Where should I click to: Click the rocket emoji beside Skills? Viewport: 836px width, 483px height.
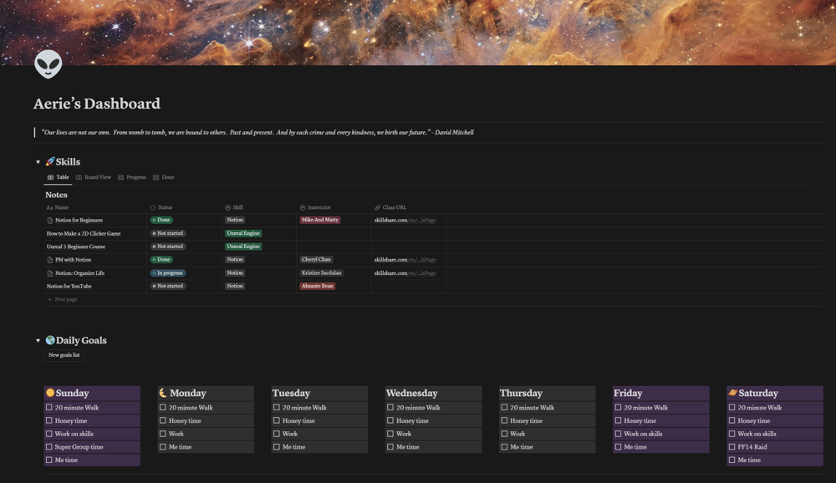pyautogui.click(x=50, y=161)
